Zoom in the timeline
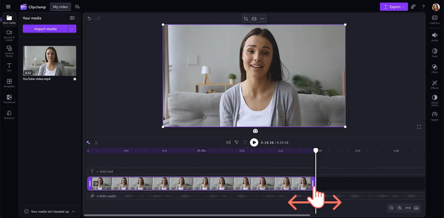444x218 pixels. tap(400, 208)
